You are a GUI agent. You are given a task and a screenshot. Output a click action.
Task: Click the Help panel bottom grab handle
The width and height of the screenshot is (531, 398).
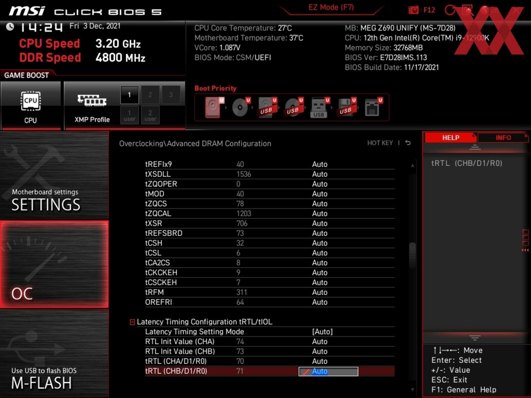(x=475, y=338)
